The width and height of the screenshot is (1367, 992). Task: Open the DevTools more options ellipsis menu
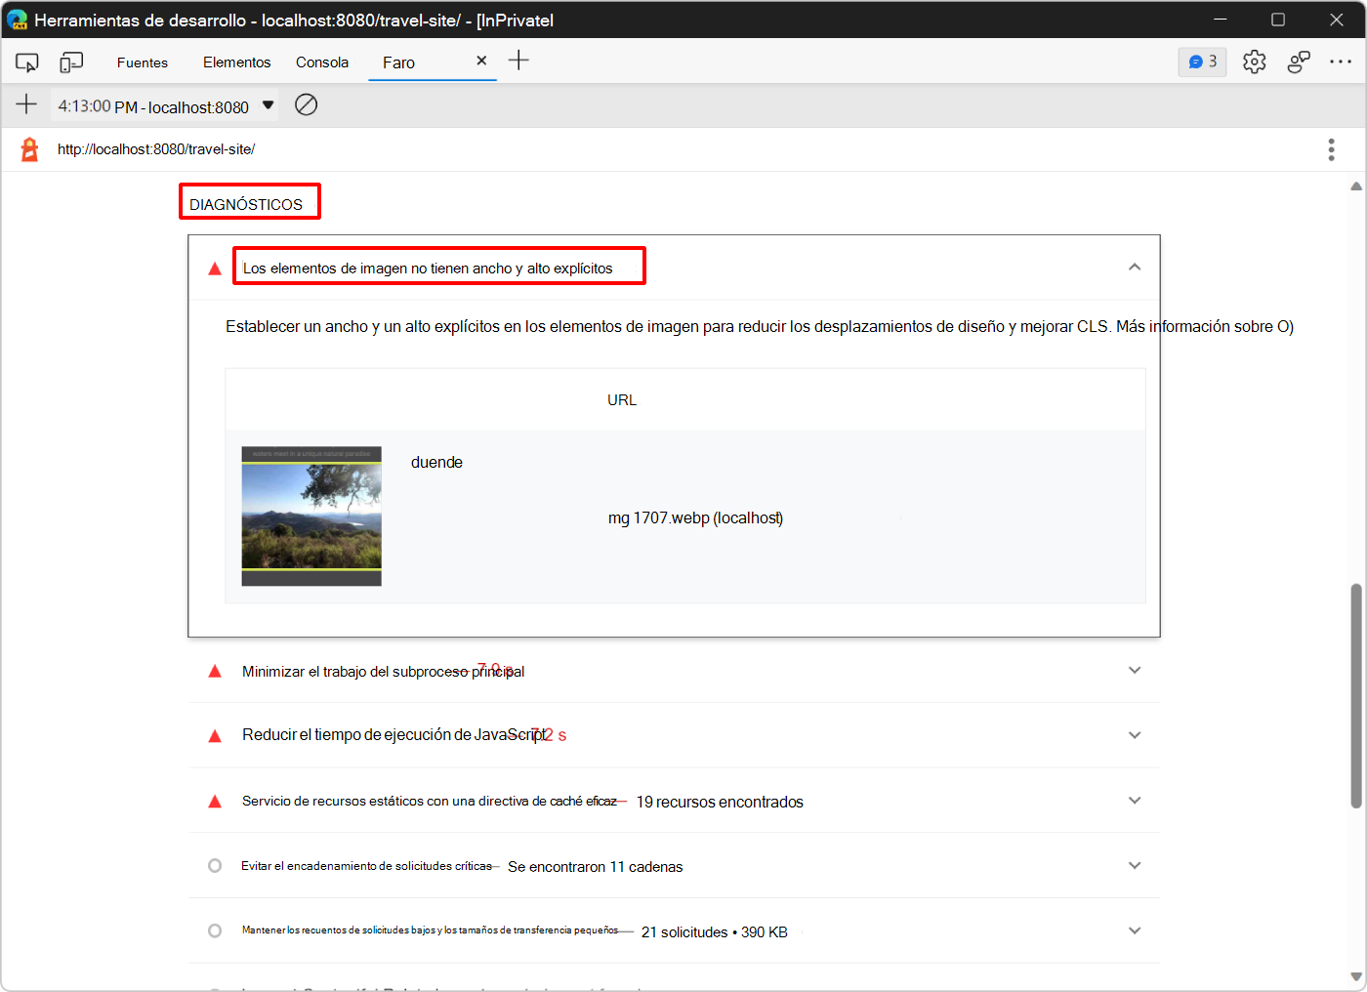pyautogui.click(x=1341, y=61)
